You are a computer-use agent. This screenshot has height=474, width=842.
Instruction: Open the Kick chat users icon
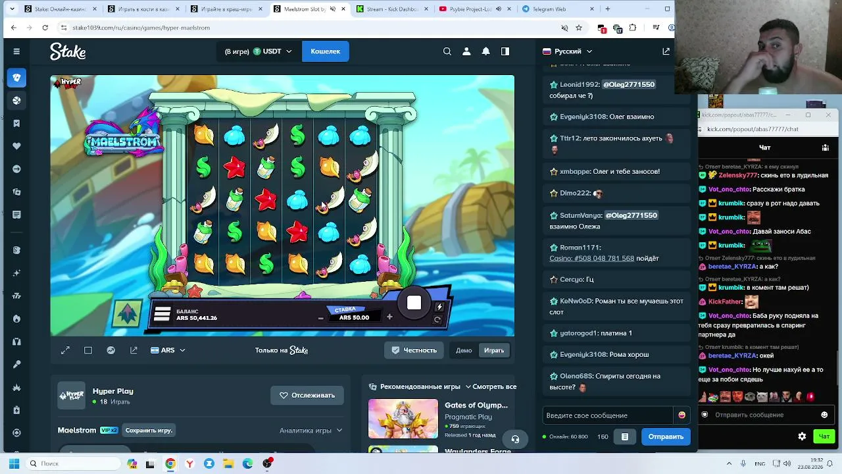point(825,148)
